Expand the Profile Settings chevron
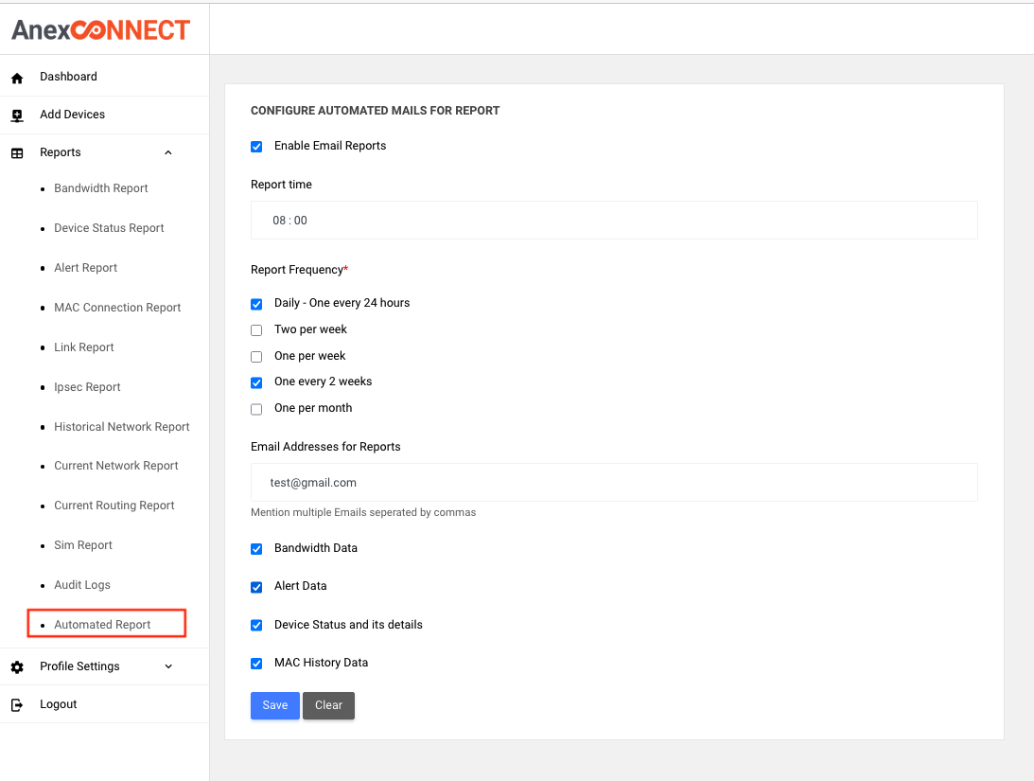The width and height of the screenshot is (1034, 781). (168, 666)
